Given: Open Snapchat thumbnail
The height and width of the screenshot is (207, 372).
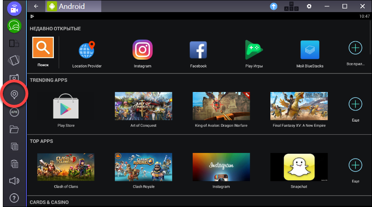Looking at the screenshot, I should pyautogui.click(x=299, y=167).
